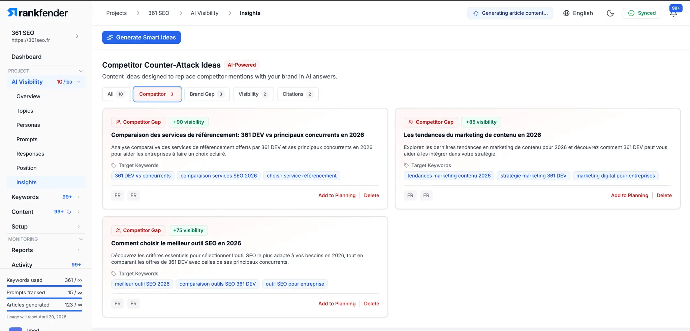Click keyword tag choisir service référencement
The image size is (690, 331).
click(x=302, y=176)
